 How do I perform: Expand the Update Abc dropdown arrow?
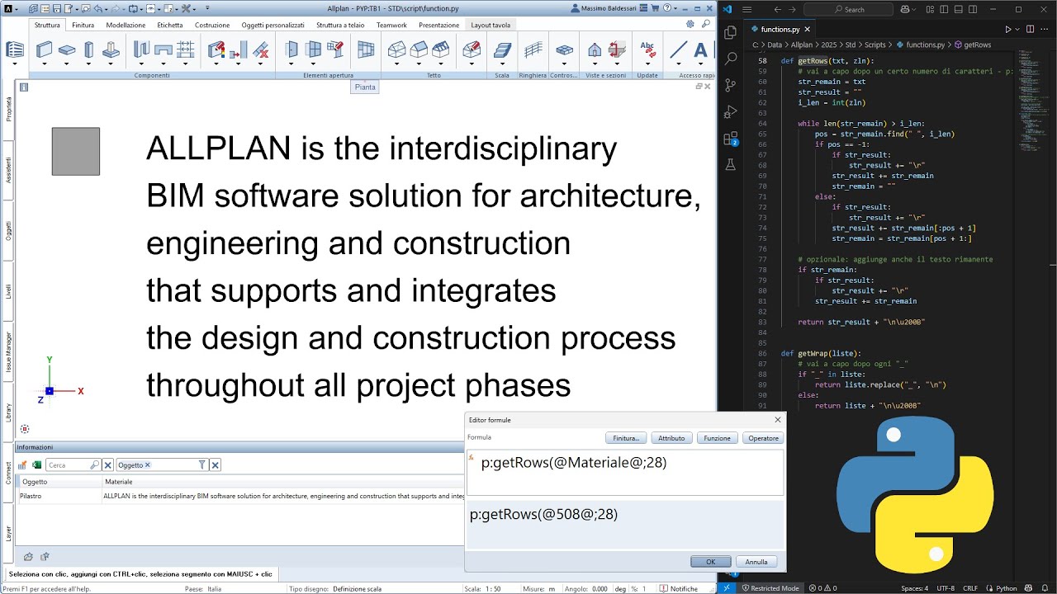click(648, 64)
